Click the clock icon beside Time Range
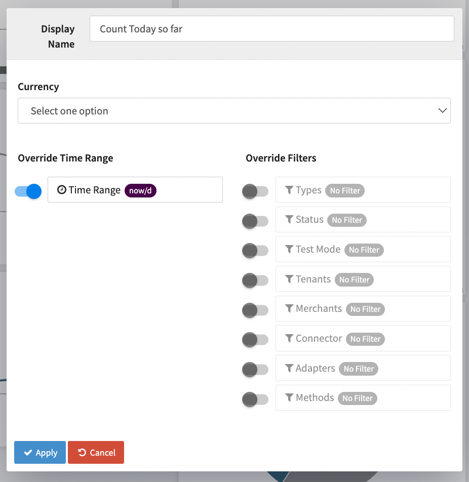Screen dimensions: 469x482 62,190
